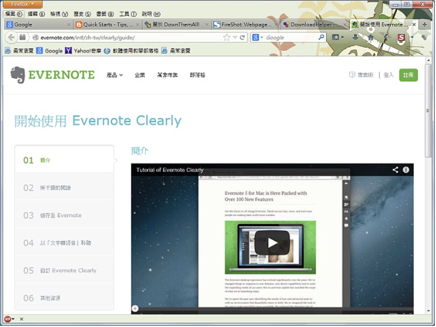Open the Premium link with notebook icon

click(x=361, y=75)
